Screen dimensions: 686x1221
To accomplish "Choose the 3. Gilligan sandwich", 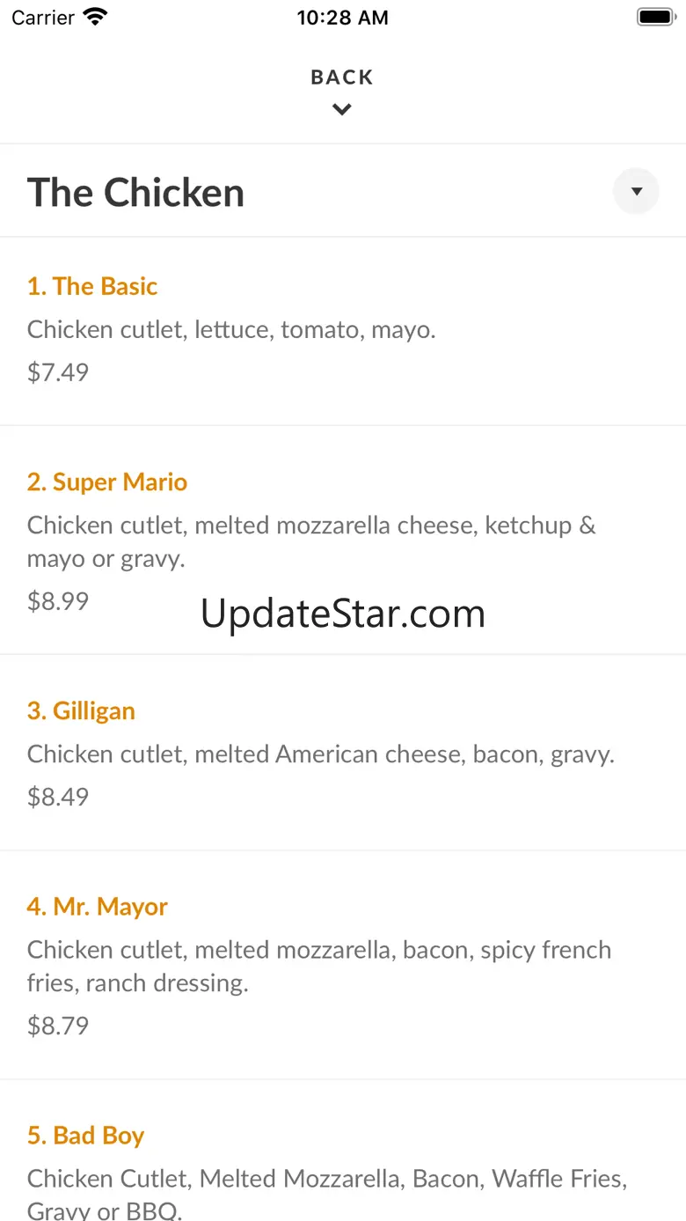I will [x=81, y=711].
